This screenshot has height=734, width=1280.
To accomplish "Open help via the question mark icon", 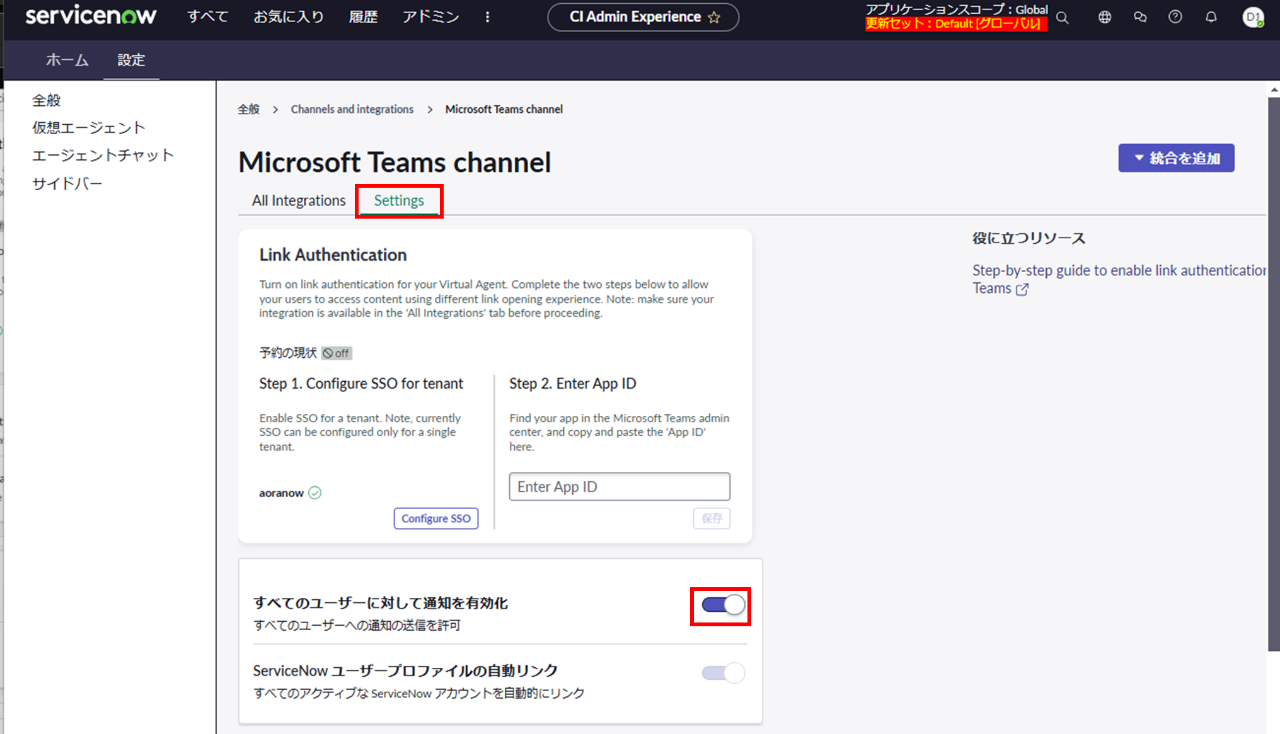I will [x=1175, y=17].
